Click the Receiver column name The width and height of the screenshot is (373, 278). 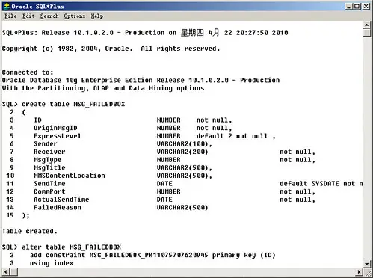pyautogui.click(x=49, y=152)
